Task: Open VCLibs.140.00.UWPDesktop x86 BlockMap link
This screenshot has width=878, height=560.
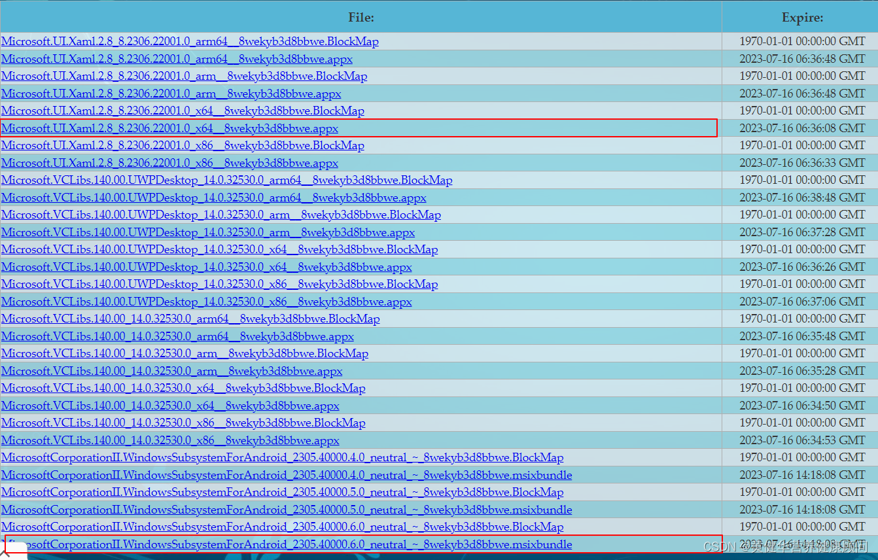Action: [220, 284]
